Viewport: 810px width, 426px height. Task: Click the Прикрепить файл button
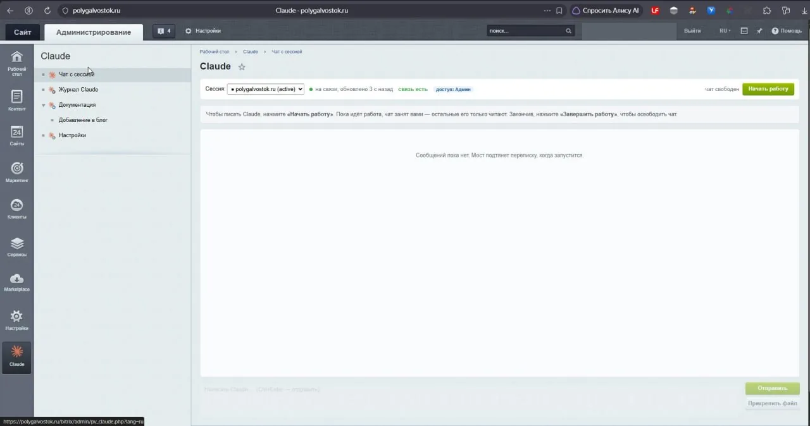tap(773, 403)
